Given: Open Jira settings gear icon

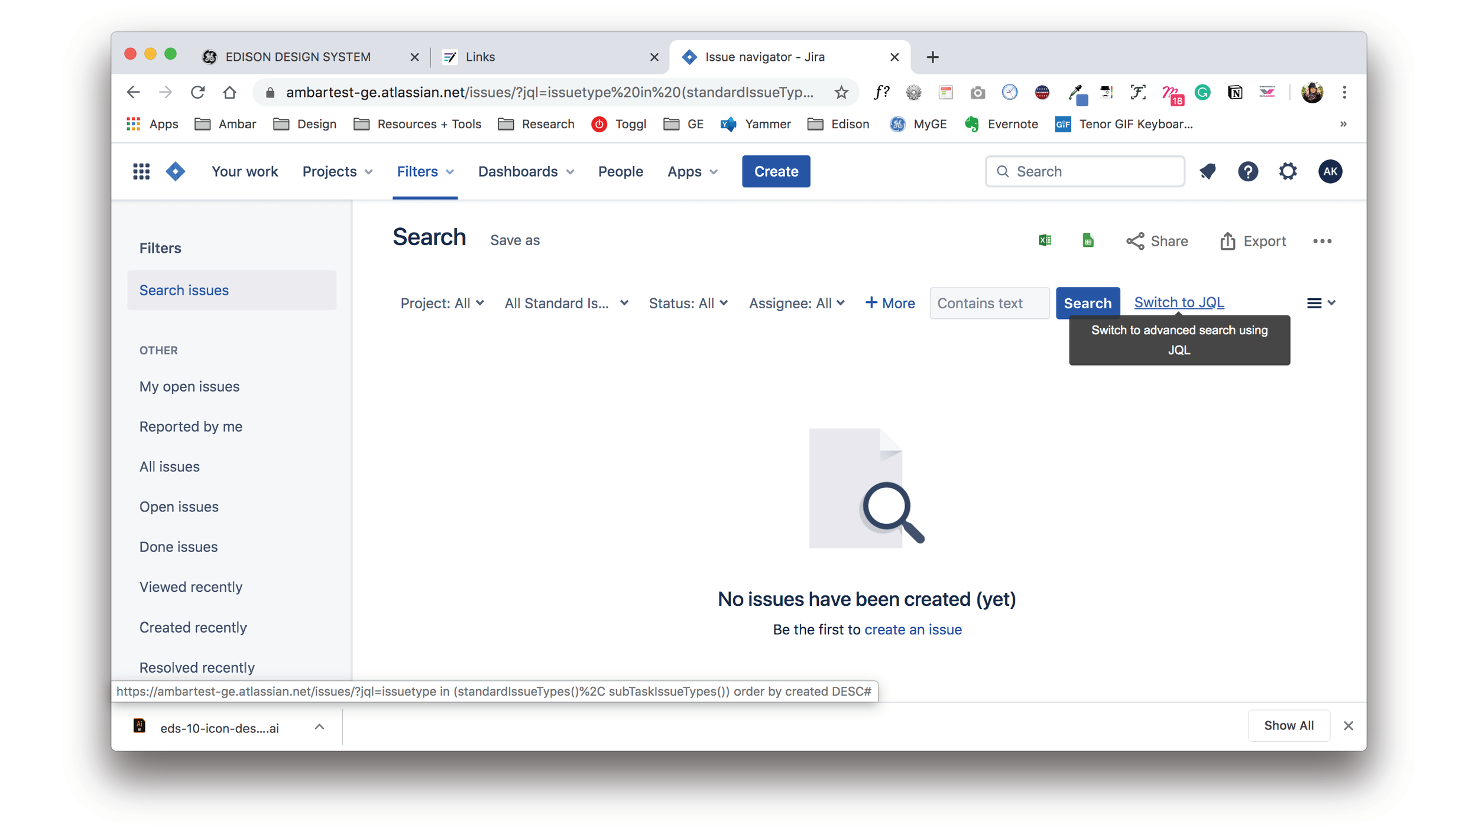Looking at the screenshot, I should coord(1288,171).
